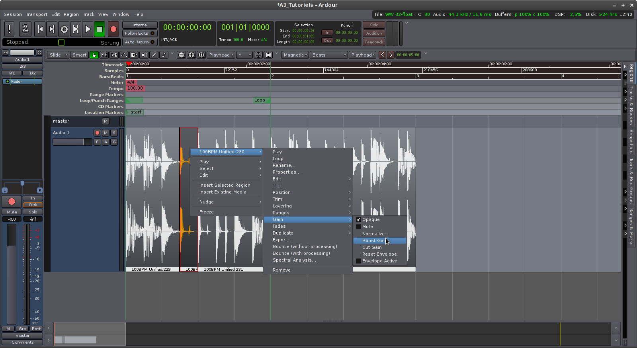The image size is (637, 348).
Task: Choose Boost Gain from the submenu
Action: pos(373,241)
